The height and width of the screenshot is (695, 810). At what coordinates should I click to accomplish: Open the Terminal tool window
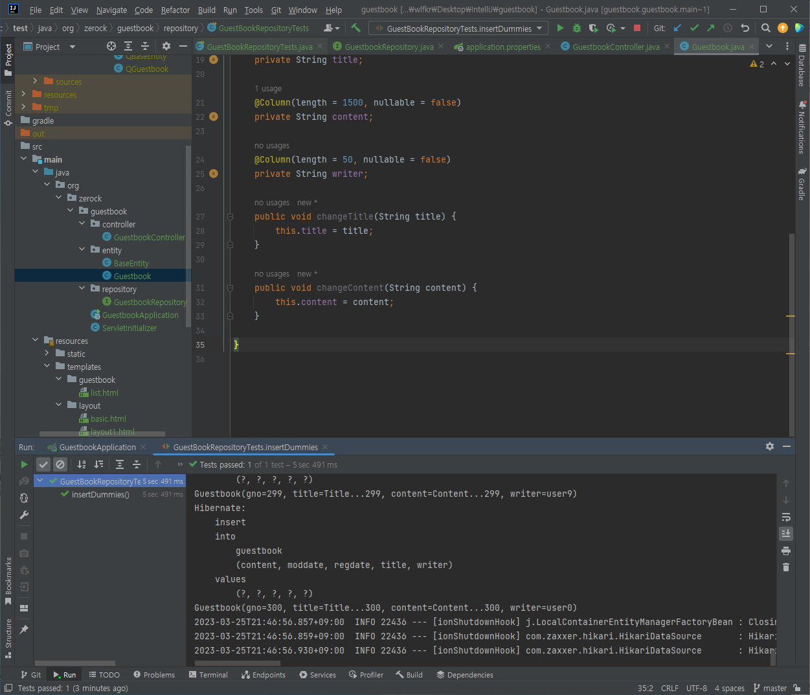(208, 674)
